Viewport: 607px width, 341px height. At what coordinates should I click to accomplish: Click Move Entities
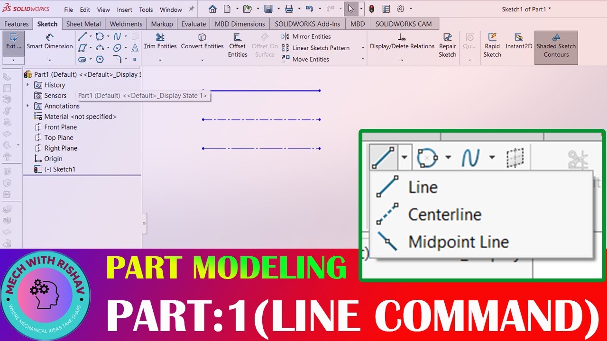(305, 59)
